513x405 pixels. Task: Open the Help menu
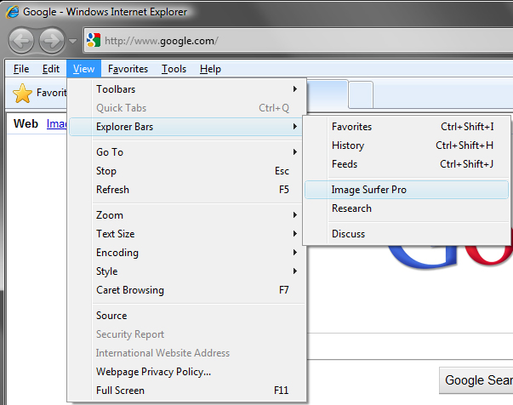[x=210, y=69]
